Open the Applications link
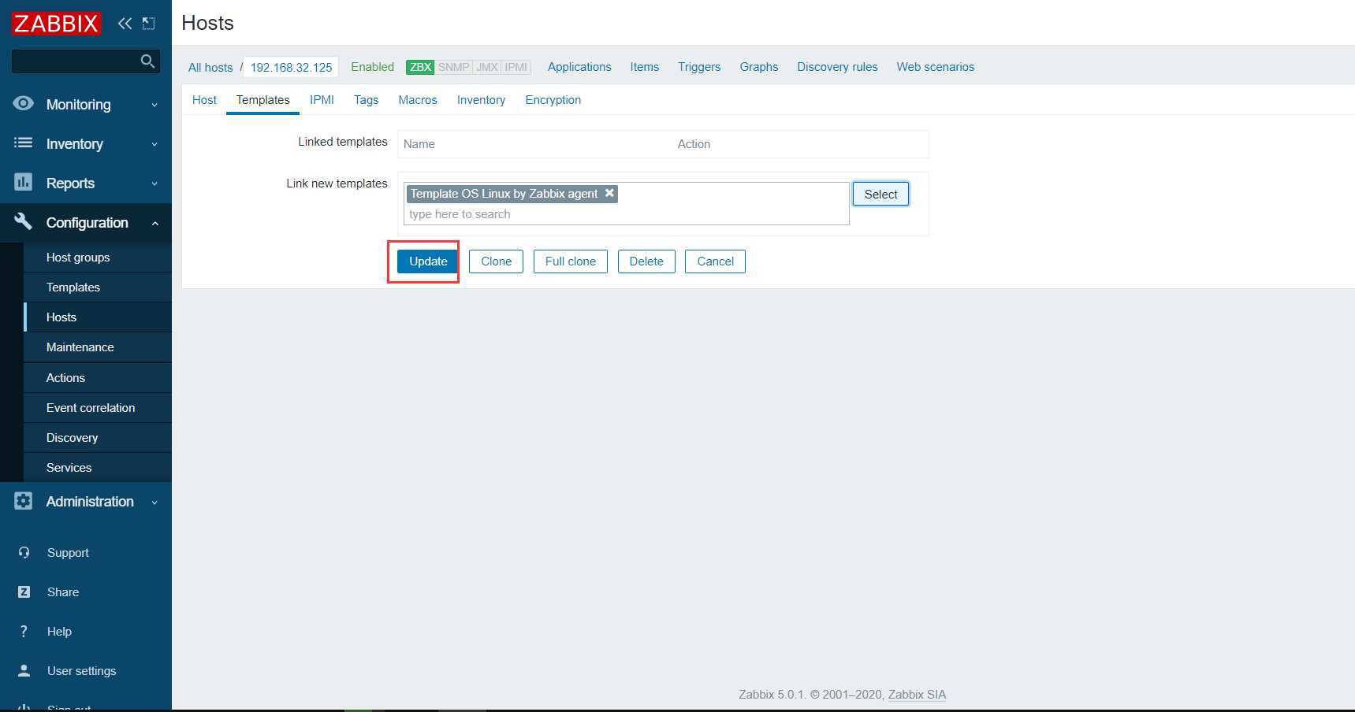1355x712 pixels. pos(579,67)
